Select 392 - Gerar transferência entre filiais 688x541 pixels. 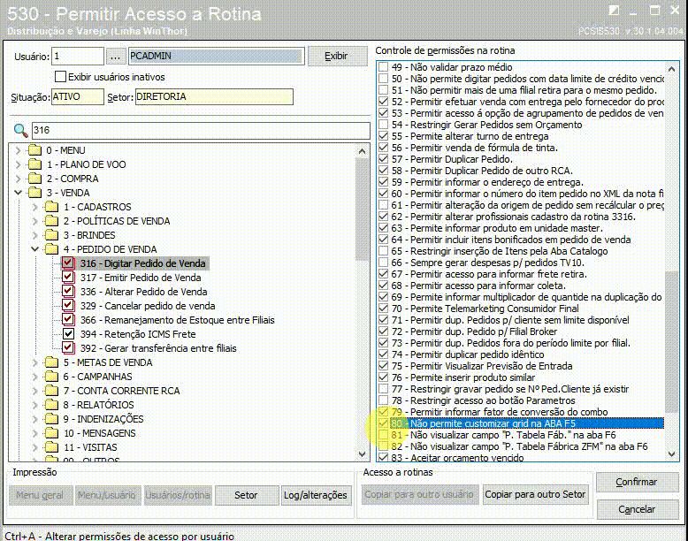pos(158,348)
